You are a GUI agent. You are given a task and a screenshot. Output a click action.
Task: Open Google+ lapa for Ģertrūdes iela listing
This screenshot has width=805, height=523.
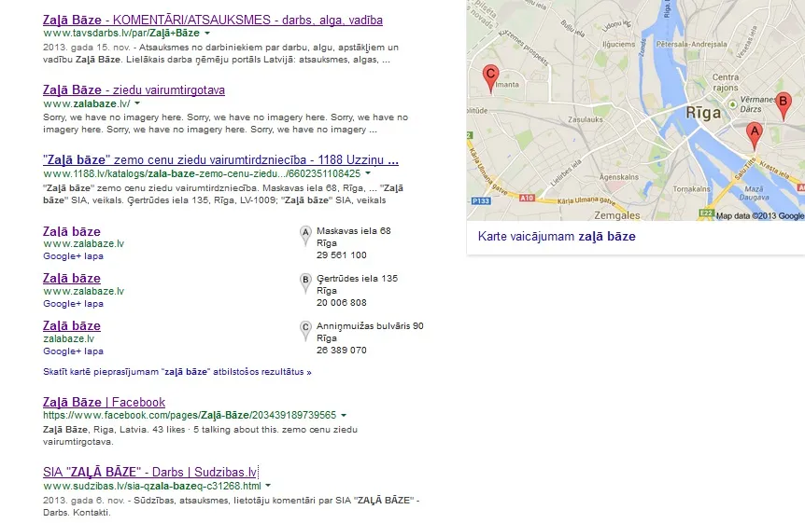(73, 304)
